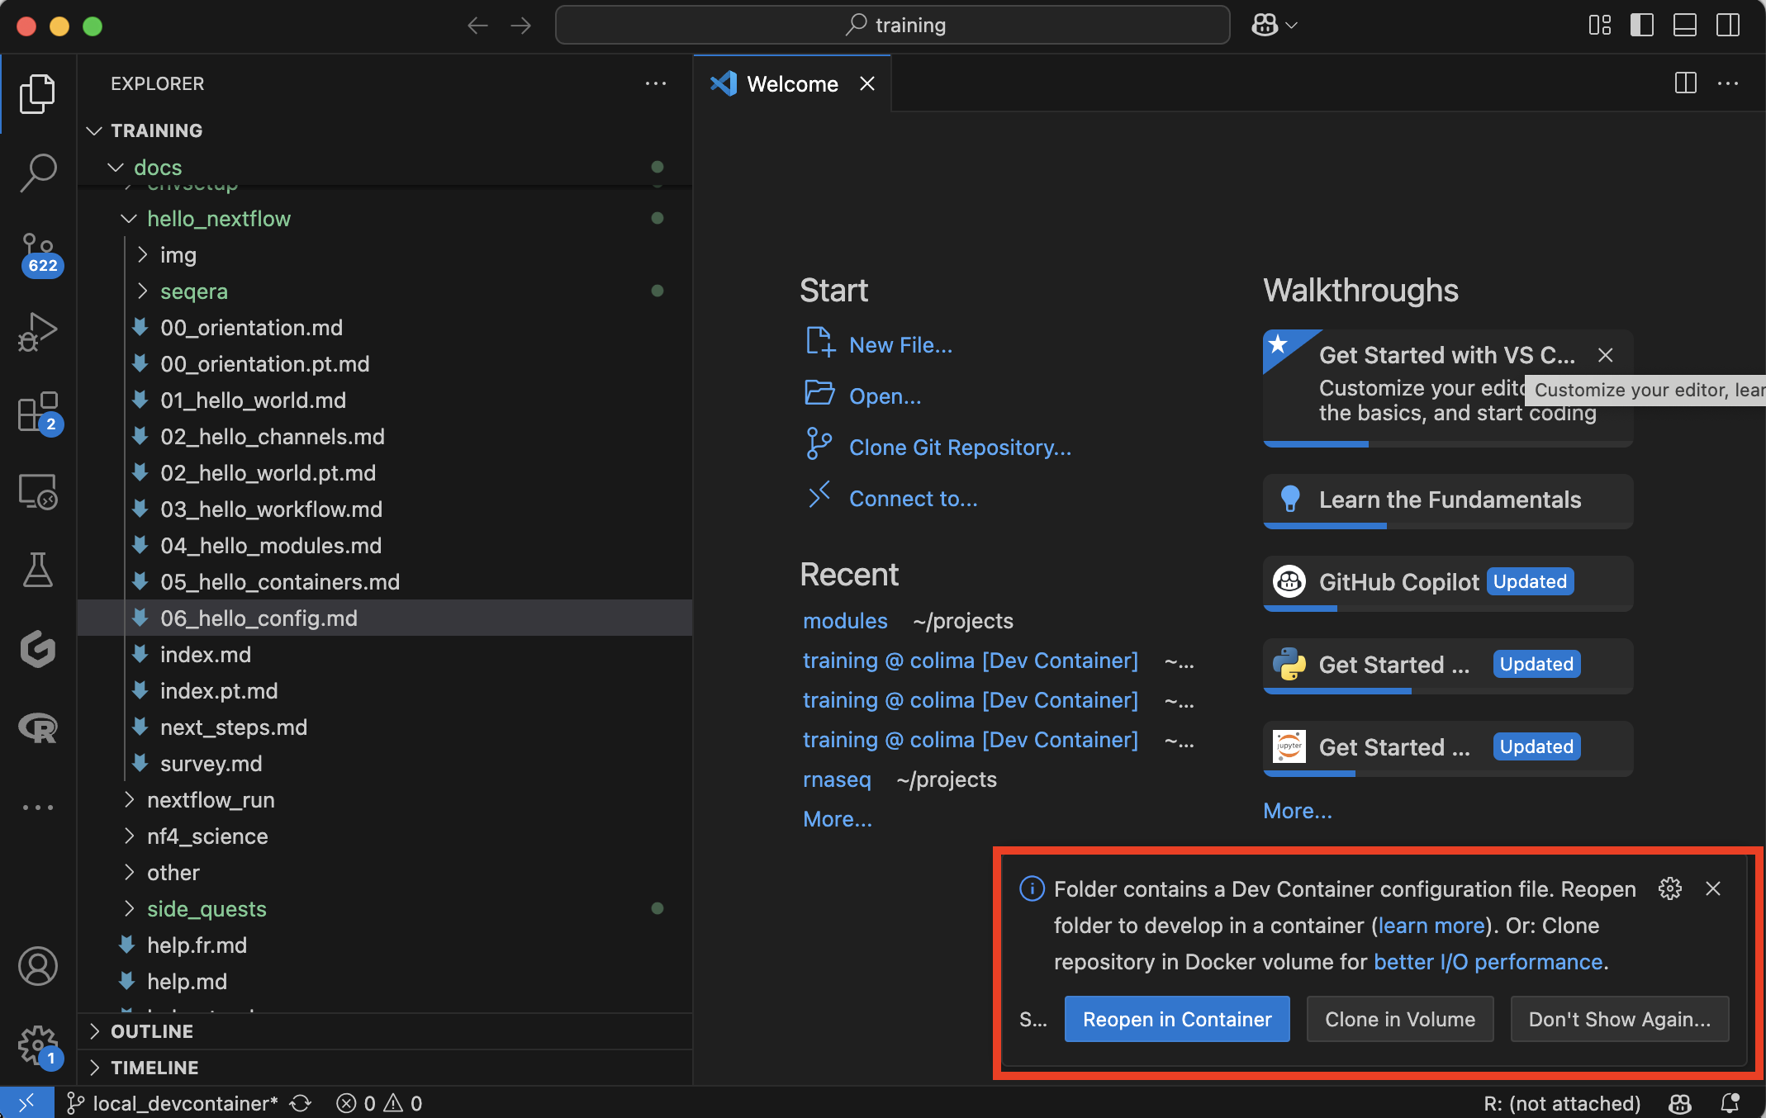This screenshot has height=1118, width=1766.
Task: Click the remote window indicator in status bar
Action: click(27, 1103)
